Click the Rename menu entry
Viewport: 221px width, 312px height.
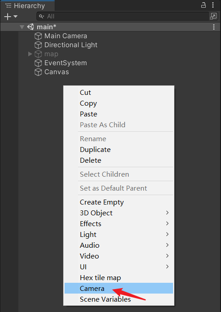pos(119,138)
